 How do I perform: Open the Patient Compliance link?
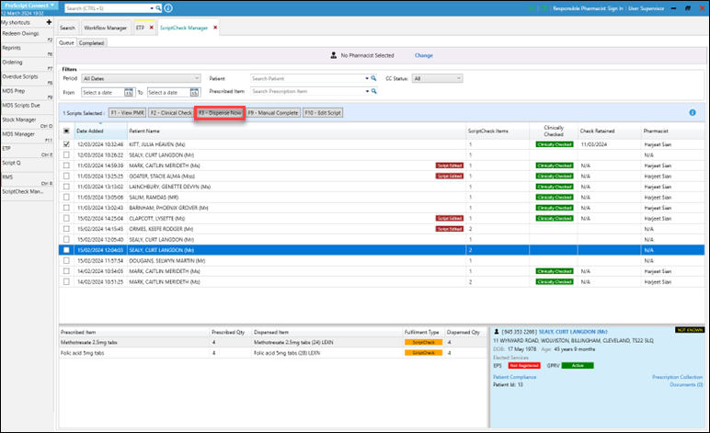tap(514, 377)
